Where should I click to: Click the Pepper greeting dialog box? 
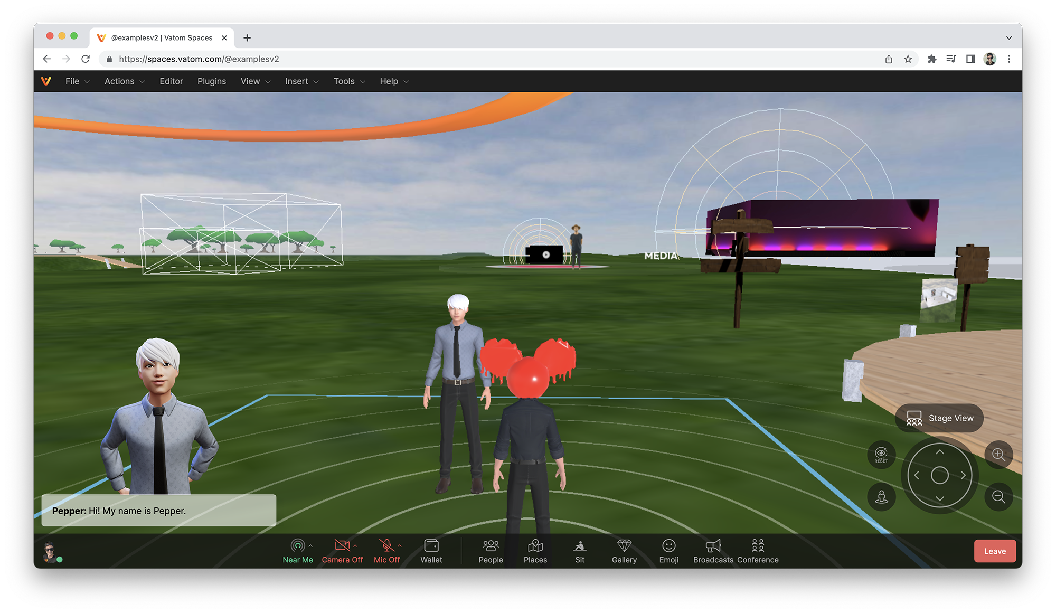pos(159,511)
